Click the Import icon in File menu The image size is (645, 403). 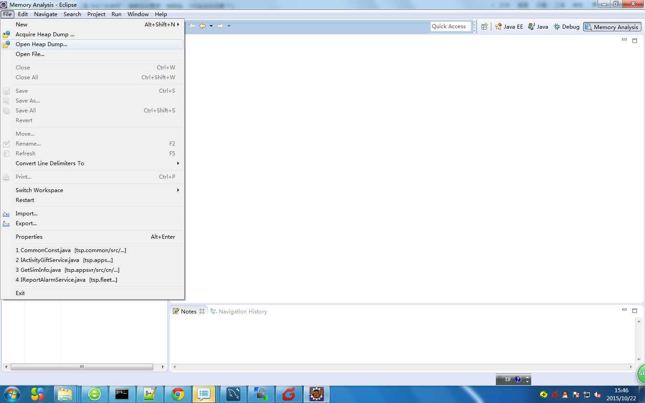(6, 214)
